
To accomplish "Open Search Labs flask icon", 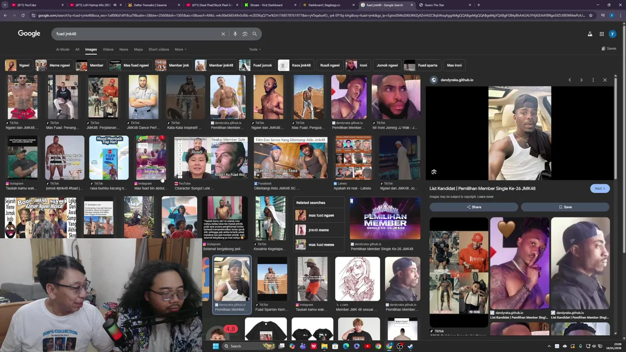I will (x=590, y=34).
